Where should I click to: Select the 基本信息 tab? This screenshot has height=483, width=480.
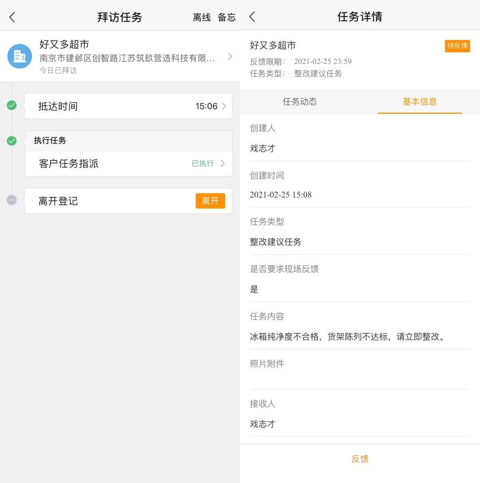coord(420,102)
